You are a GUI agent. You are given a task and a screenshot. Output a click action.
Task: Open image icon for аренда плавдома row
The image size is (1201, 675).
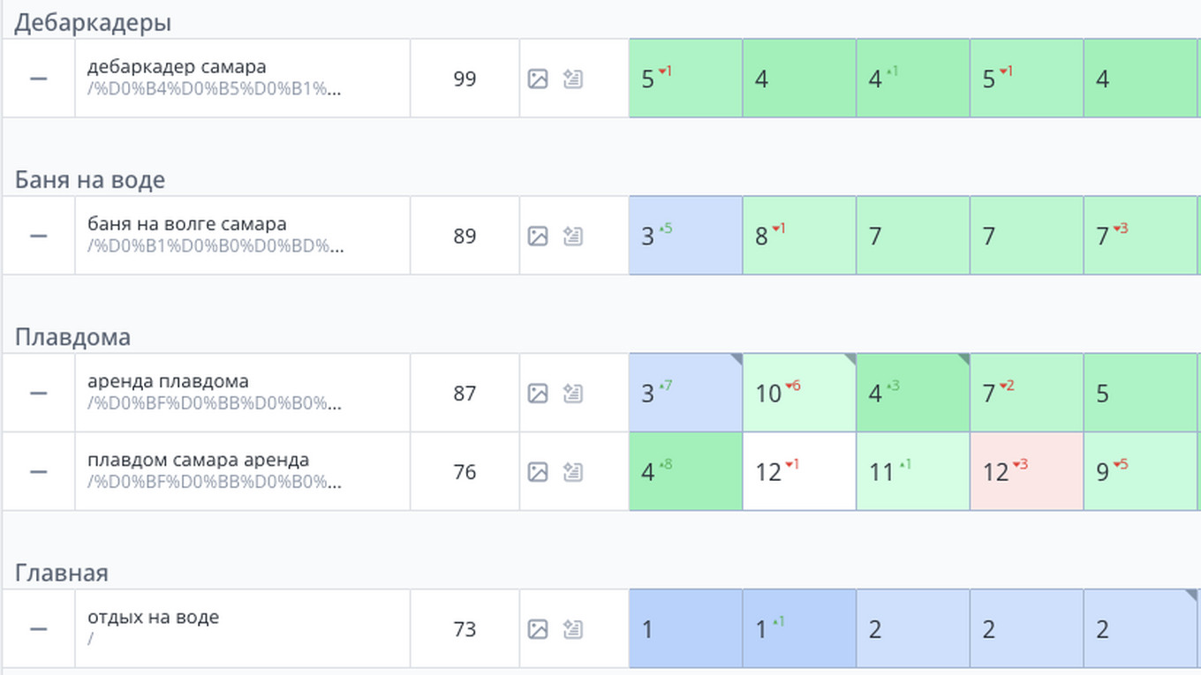[x=538, y=394]
